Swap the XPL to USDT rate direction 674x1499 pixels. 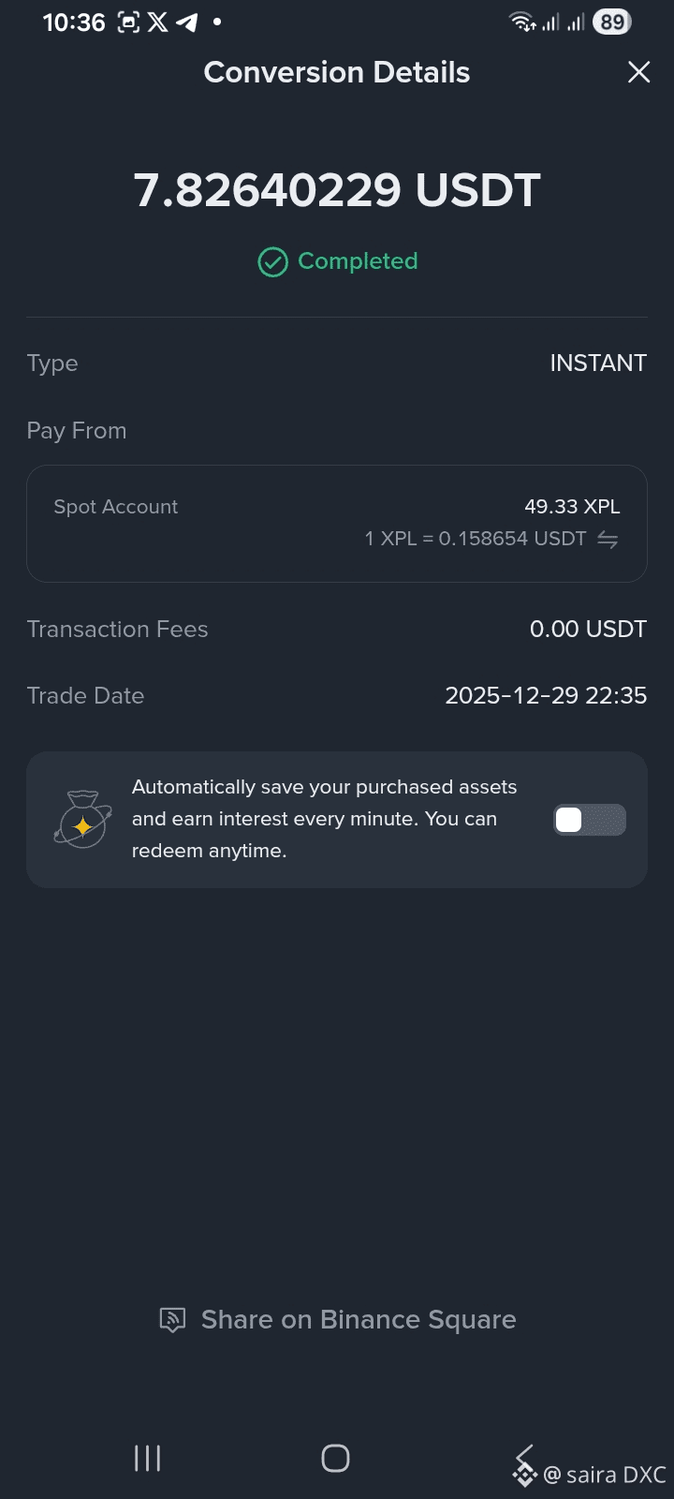(x=608, y=540)
